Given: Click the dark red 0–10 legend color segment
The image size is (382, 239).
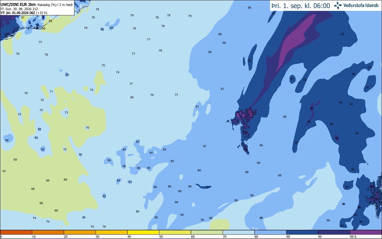Looking at the screenshot, I should pyautogui.click(x=16, y=232).
